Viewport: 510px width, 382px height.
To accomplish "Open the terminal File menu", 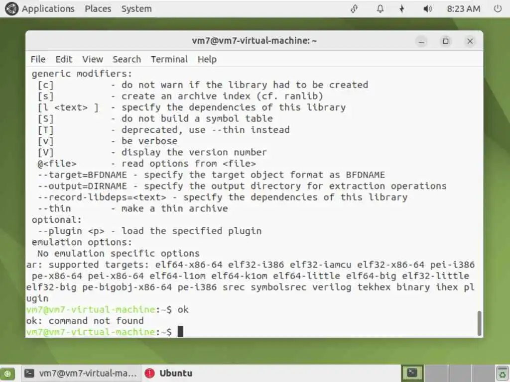I will click(38, 59).
